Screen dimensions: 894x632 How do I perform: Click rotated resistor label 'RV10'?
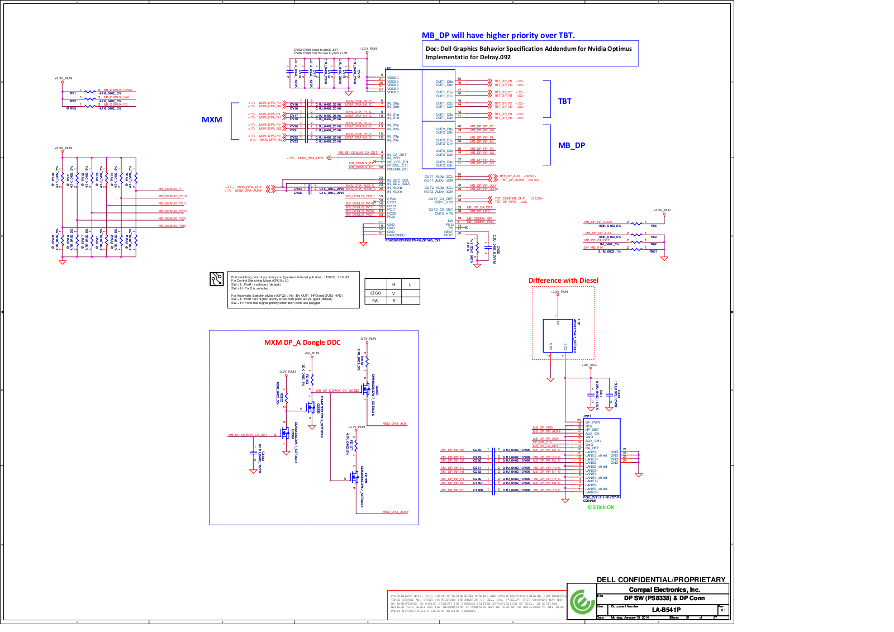[x=53, y=176]
